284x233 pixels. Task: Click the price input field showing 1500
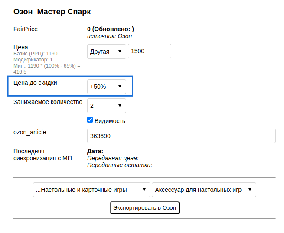pyautogui.click(x=150, y=51)
